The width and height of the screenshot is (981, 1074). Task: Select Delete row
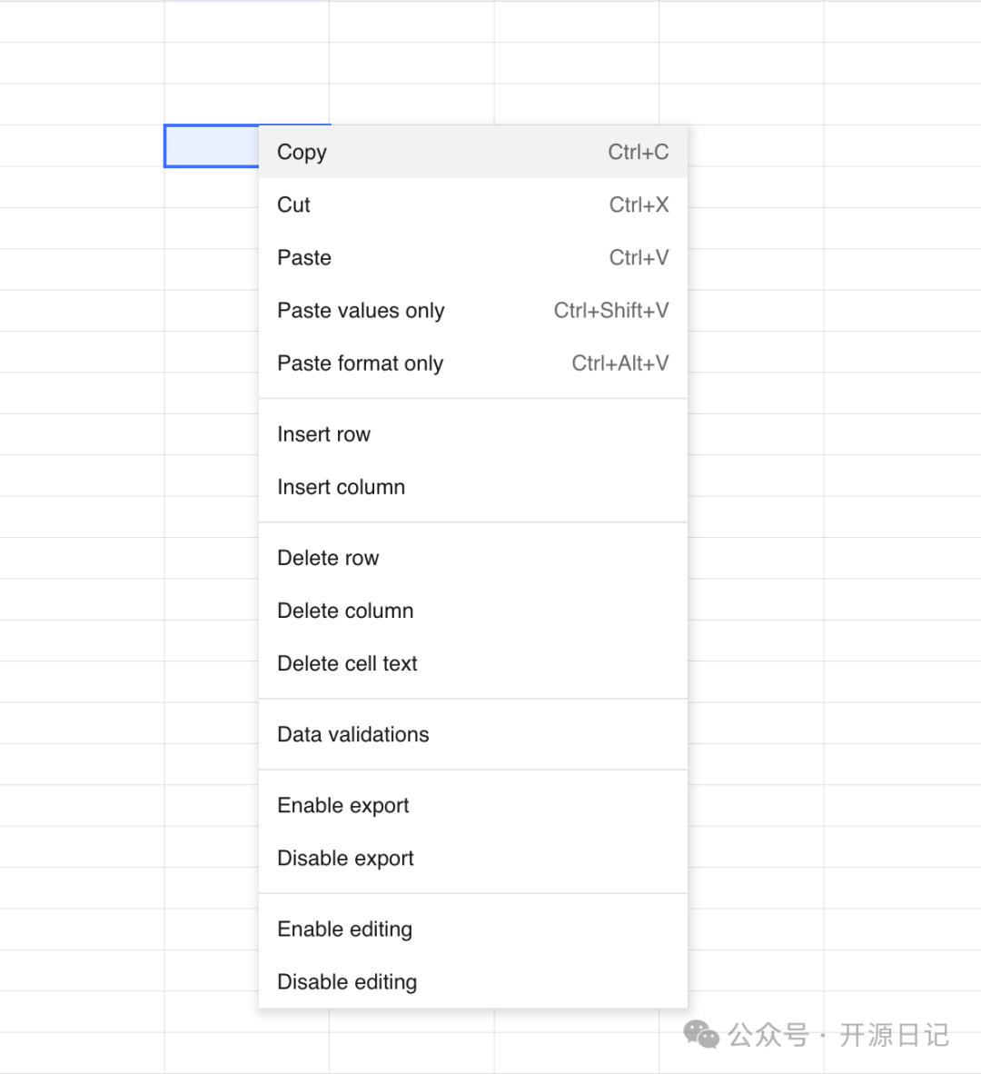tap(328, 558)
